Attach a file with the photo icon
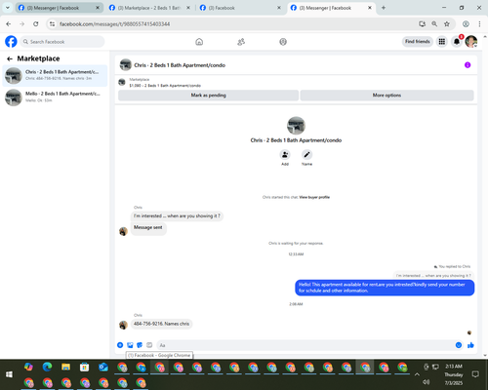 point(130,345)
